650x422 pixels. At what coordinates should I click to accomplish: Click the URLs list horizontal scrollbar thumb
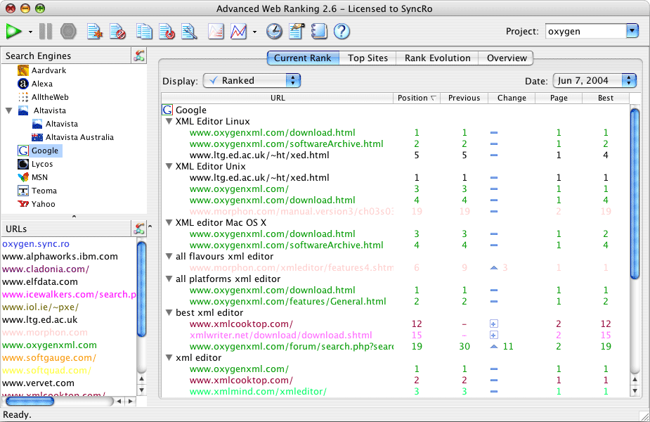click(x=30, y=402)
